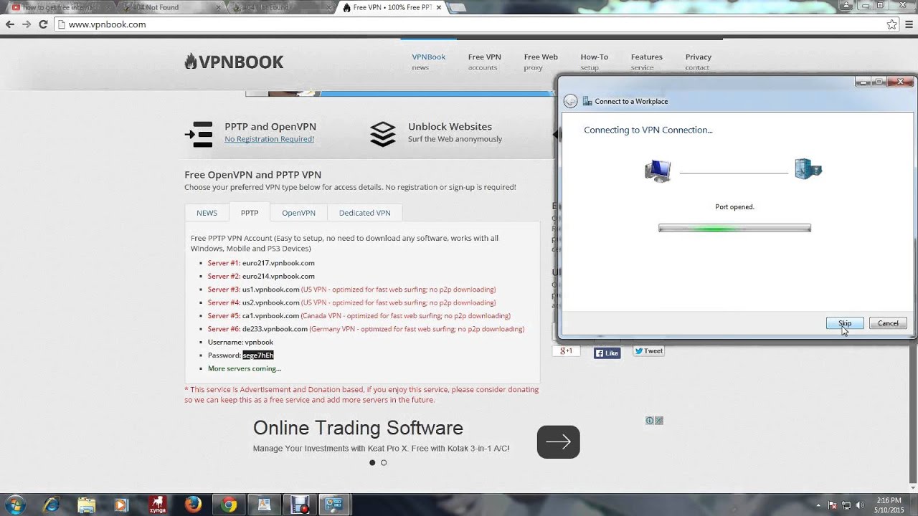918x516 pixels.
Task: Open the media player taskbar icon
Action: [x=121, y=505]
